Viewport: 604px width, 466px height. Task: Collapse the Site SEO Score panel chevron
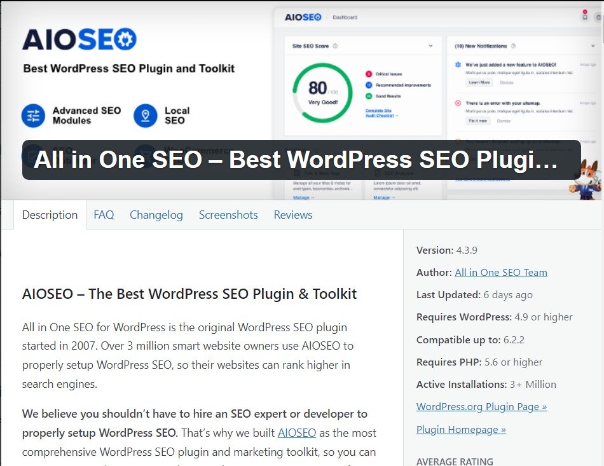pyautogui.click(x=430, y=46)
